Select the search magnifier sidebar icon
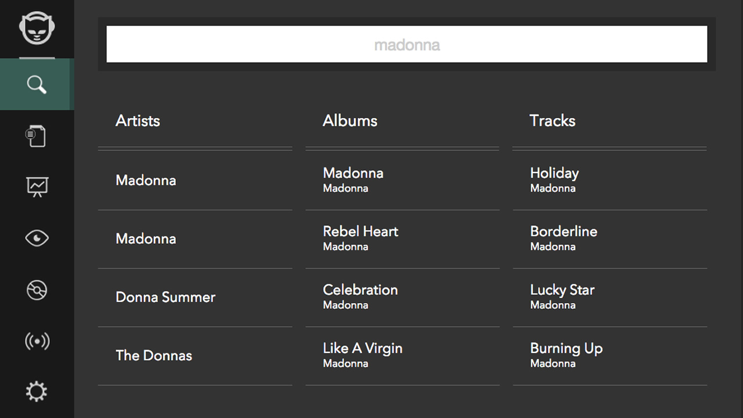This screenshot has height=418, width=743. pyautogui.click(x=37, y=85)
